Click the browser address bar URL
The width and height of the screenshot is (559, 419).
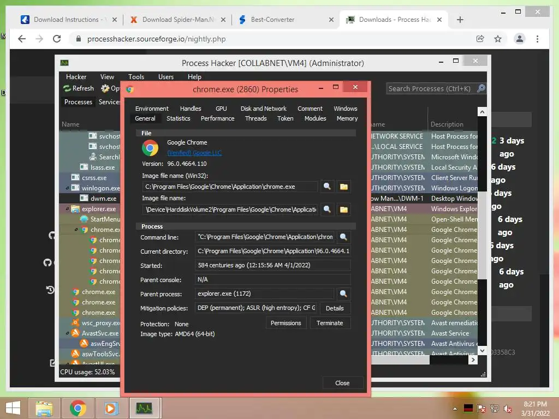click(x=157, y=39)
